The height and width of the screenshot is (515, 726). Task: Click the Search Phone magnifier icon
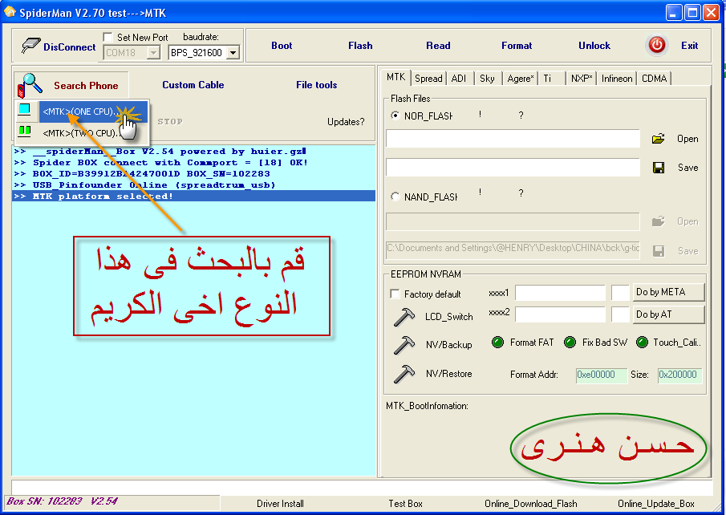pyautogui.click(x=30, y=86)
